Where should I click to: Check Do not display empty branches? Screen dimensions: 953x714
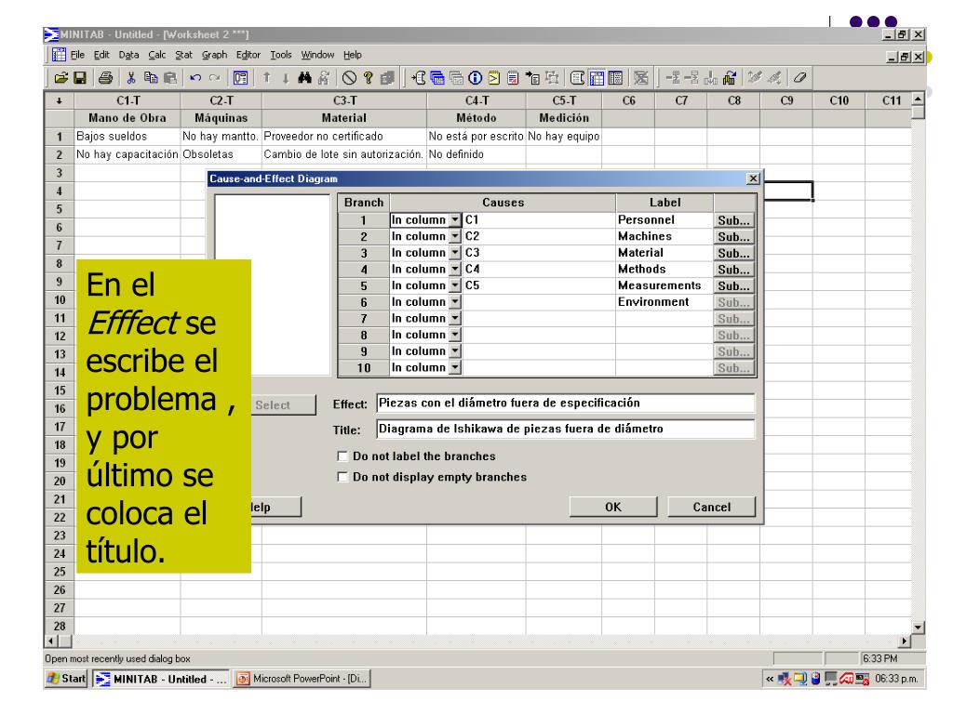[342, 477]
